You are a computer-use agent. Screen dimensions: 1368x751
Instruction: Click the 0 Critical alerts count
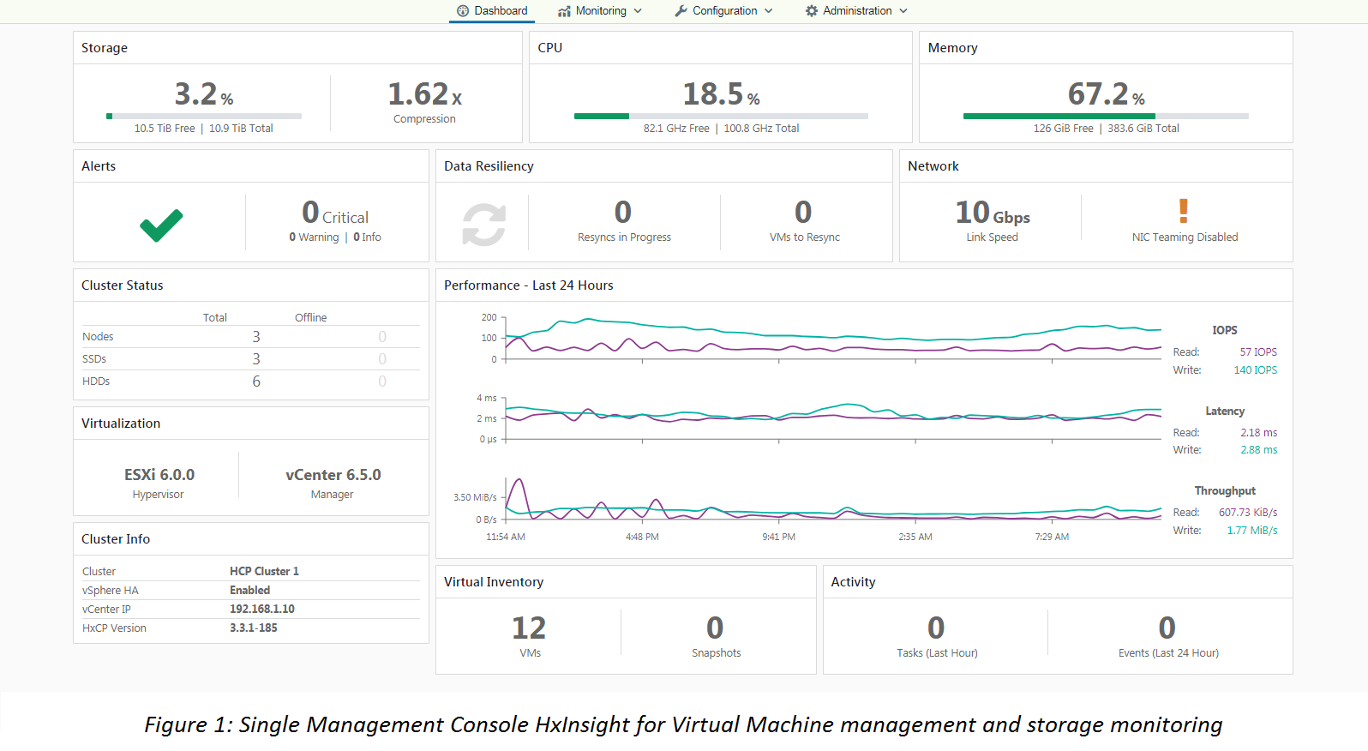tap(334, 213)
